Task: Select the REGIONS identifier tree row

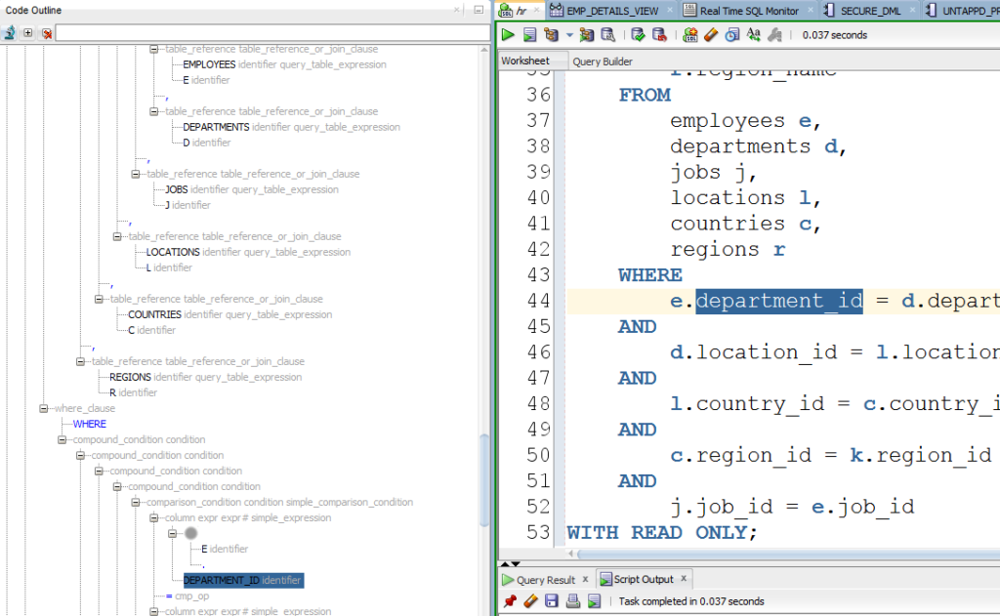Action: coord(205,377)
